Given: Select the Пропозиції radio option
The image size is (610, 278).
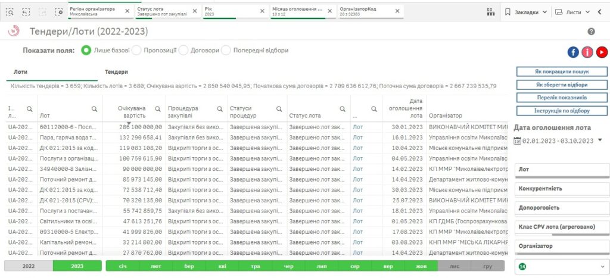Looking at the screenshot, I should point(136,51).
